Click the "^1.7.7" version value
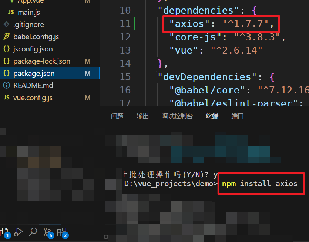Image resolution: width=309 pixels, height=242 pixels. click(246, 24)
